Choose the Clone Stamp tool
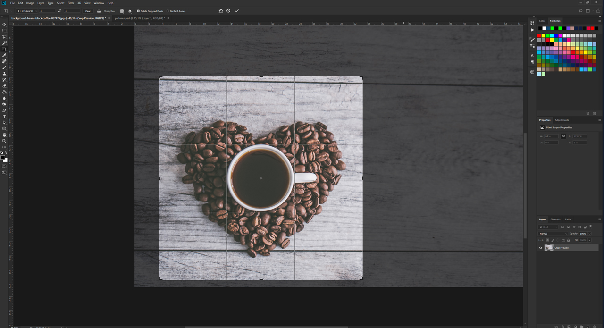 4,74
